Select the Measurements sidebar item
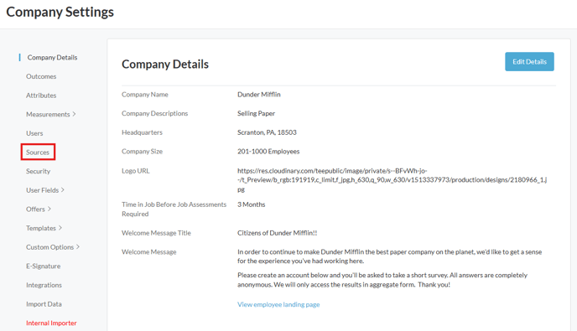The image size is (577, 331). (48, 114)
